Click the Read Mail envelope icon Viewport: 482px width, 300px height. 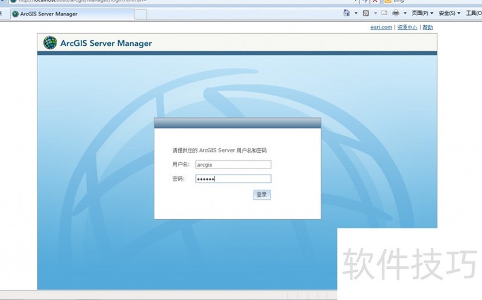(384, 13)
